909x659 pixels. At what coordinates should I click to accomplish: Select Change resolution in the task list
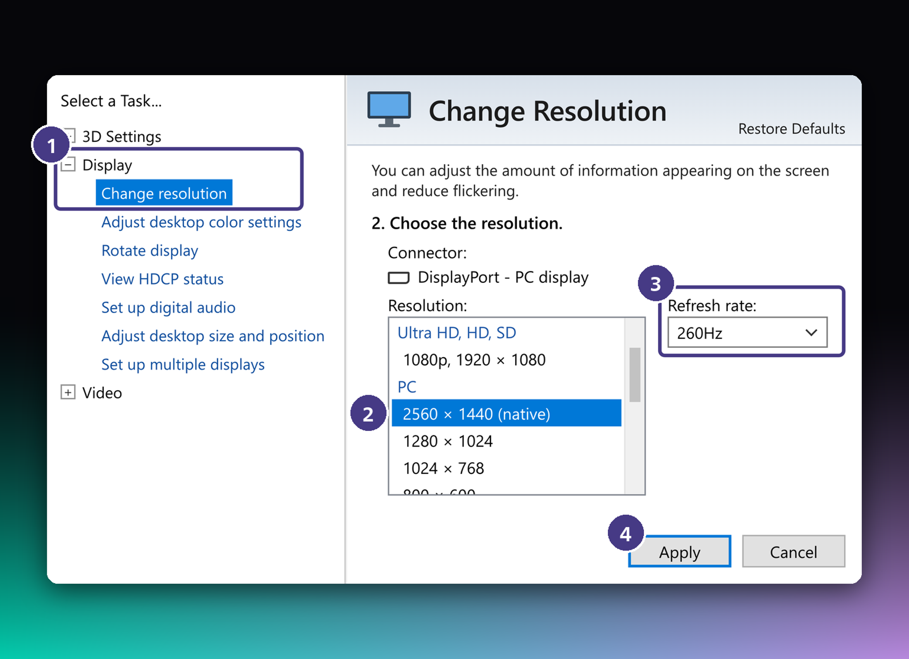click(x=164, y=193)
